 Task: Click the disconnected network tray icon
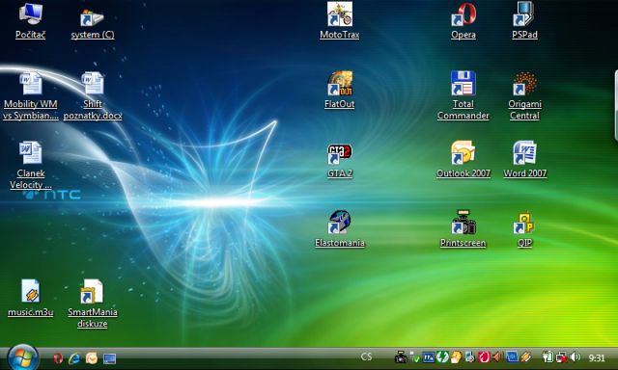pos(562,357)
